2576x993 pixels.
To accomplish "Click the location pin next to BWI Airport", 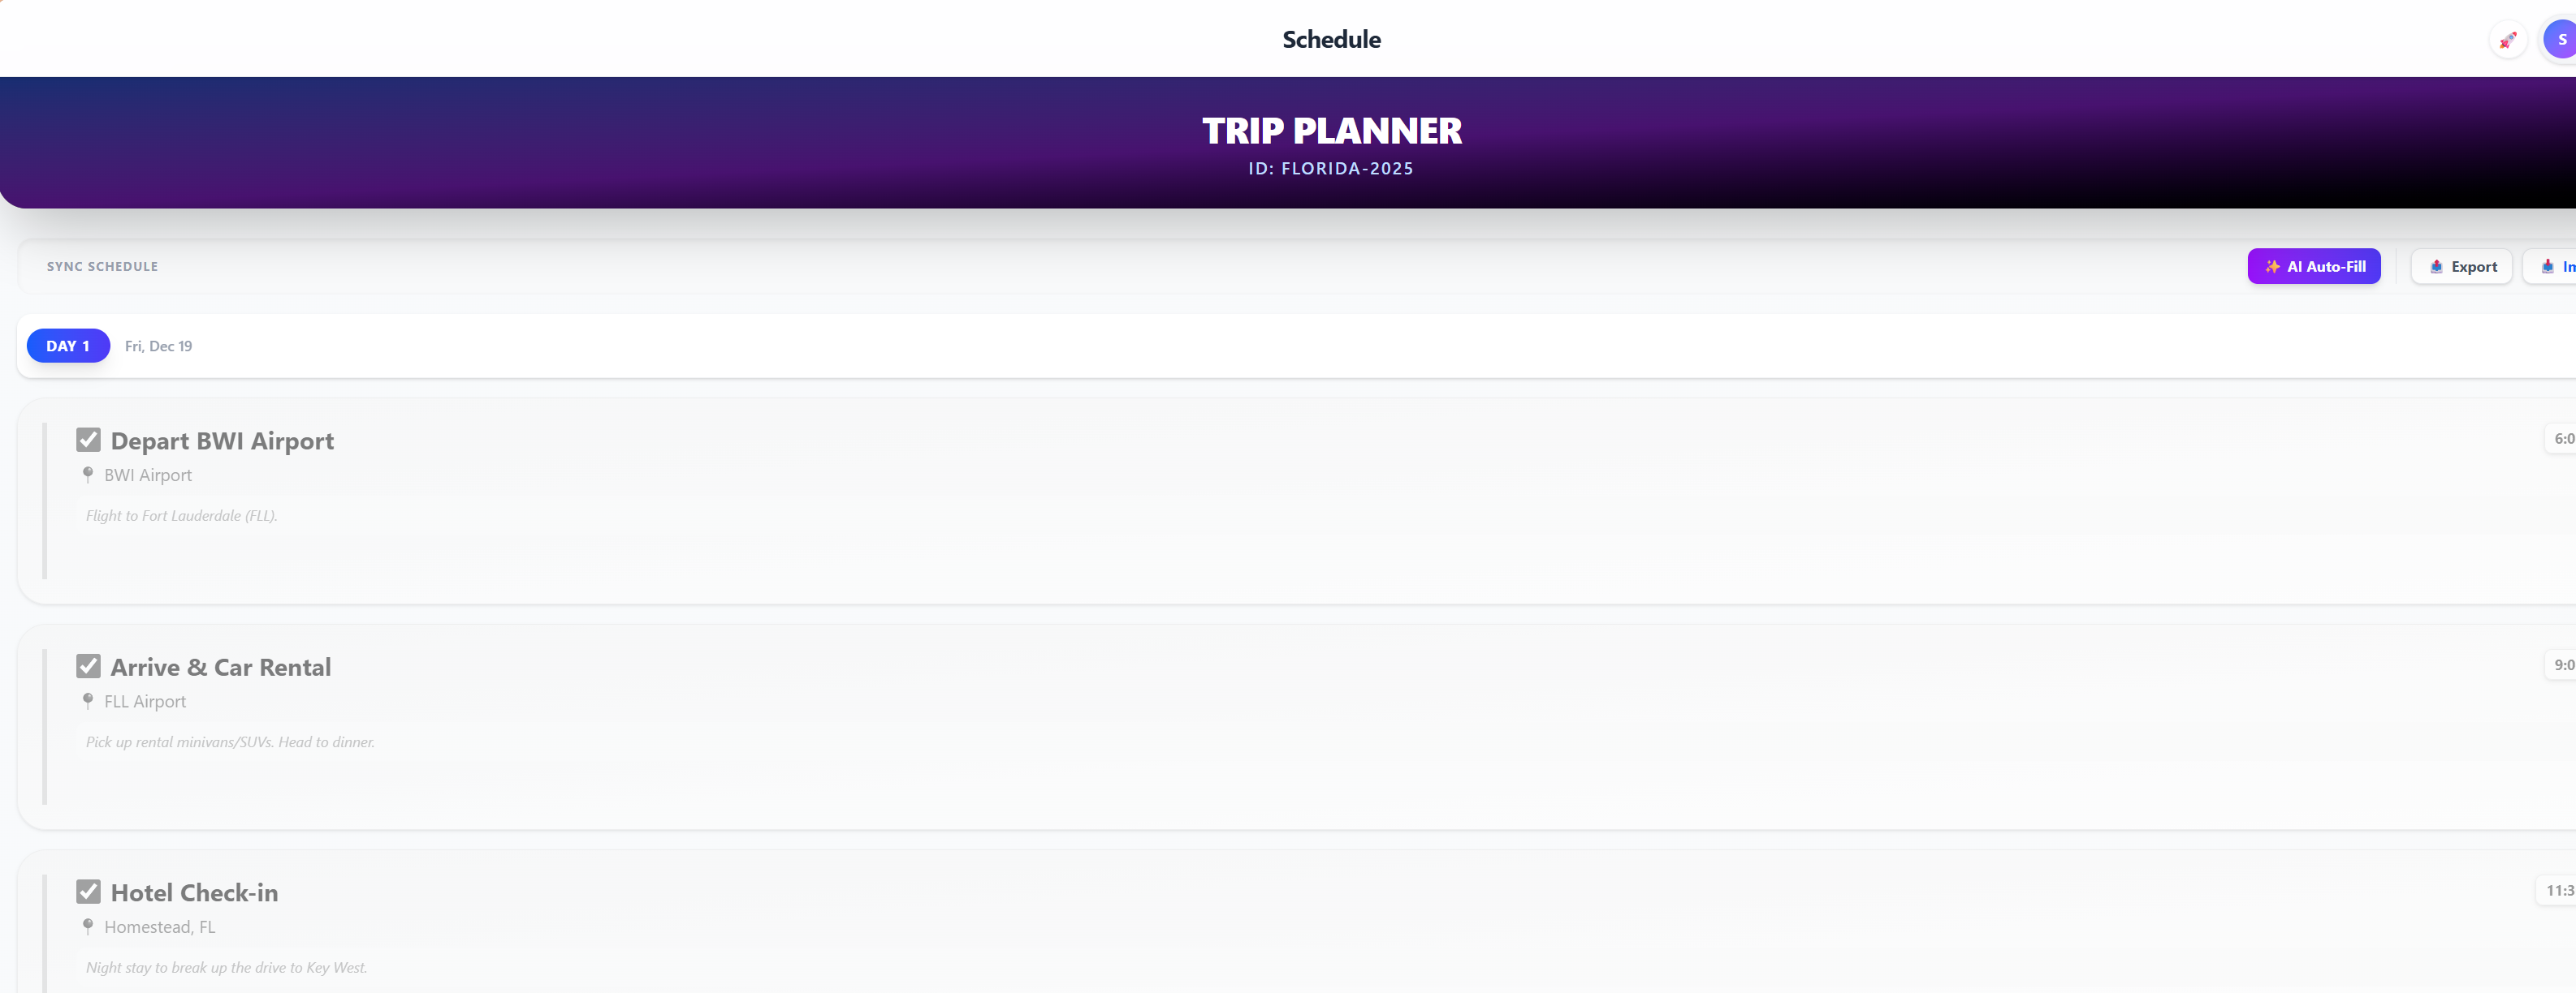I will coord(88,475).
